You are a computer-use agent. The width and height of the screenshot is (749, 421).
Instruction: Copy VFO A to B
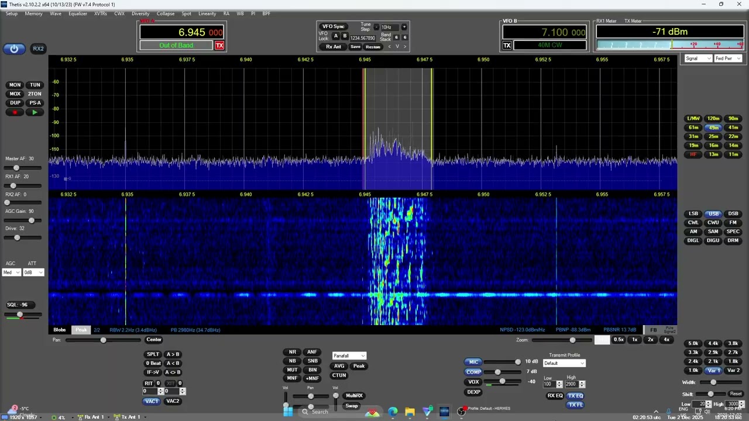(173, 354)
